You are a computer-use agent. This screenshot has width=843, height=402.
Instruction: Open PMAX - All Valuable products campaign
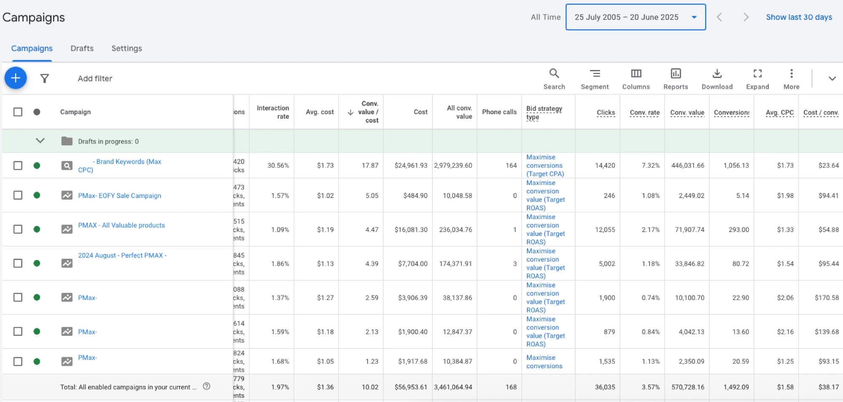pyautogui.click(x=121, y=225)
